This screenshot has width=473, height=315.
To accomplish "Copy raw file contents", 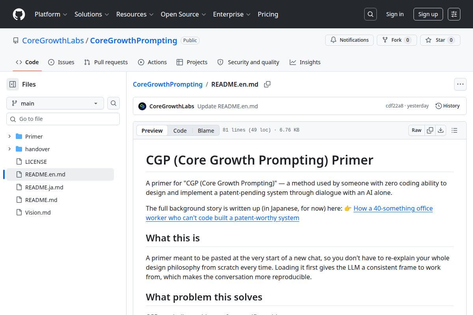I will point(430,130).
